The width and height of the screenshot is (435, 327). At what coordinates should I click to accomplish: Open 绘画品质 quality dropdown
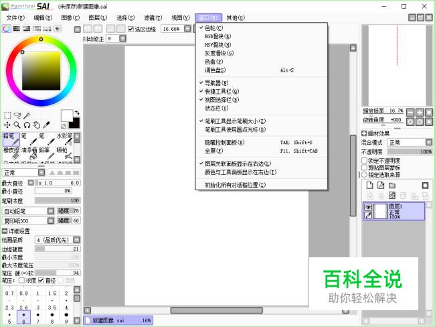click(76, 240)
